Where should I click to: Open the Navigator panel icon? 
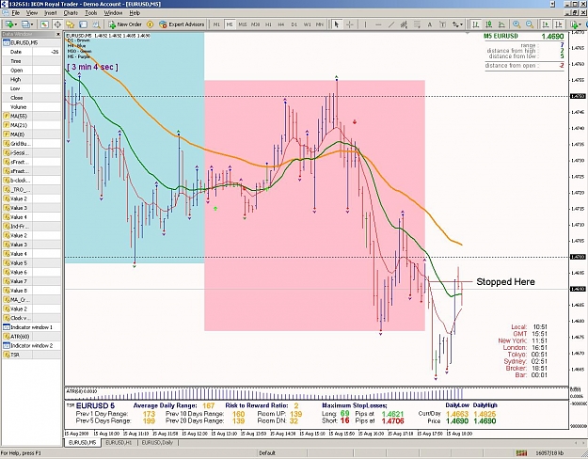71,24
